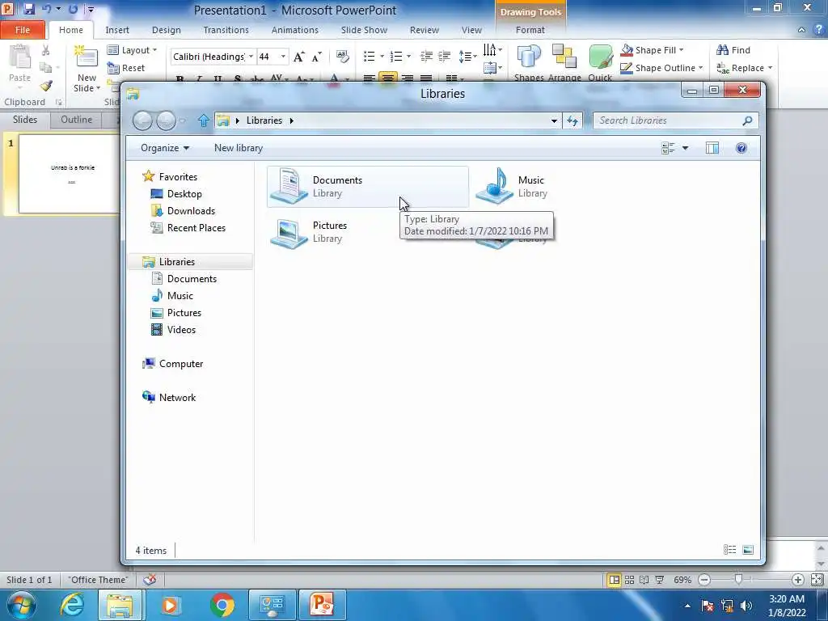Viewport: 828px width, 621px height.
Task: Click the Cut scissors icon in PowerPoint
Action: pos(45,50)
